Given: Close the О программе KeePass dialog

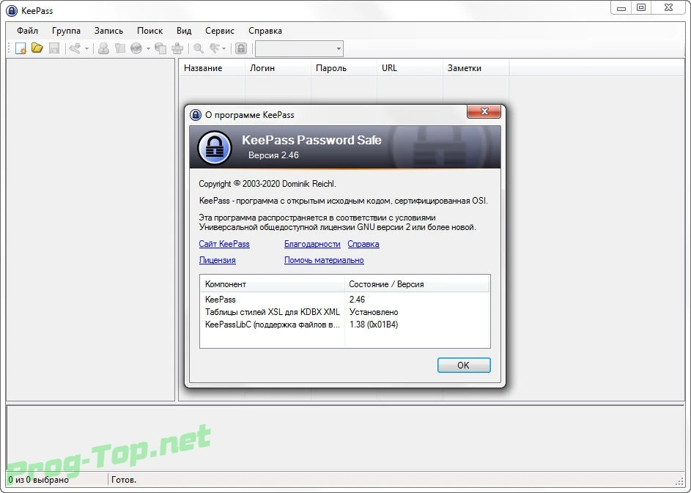Looking at the screenshot, I should tap(484, 111).
